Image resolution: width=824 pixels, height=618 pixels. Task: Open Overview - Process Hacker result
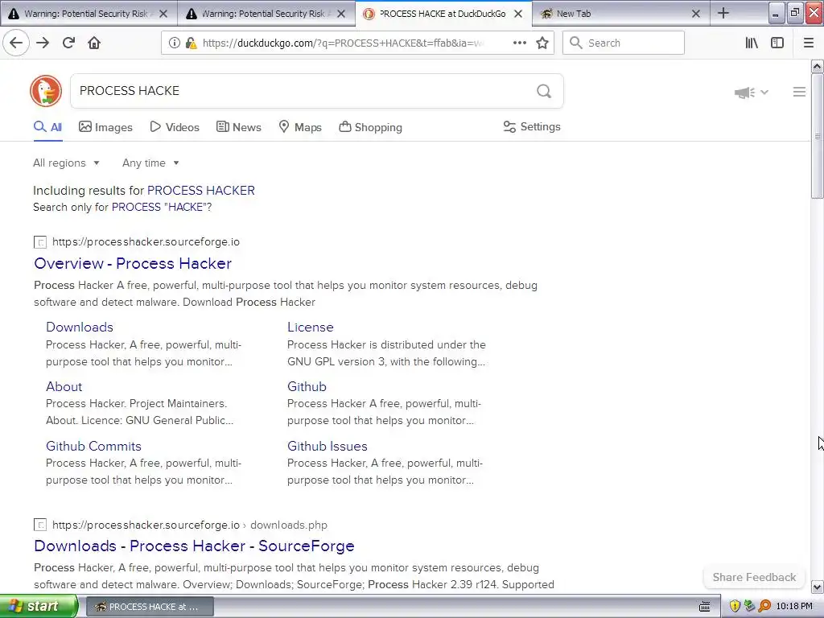pyautogui.click(x=133, y=263)
